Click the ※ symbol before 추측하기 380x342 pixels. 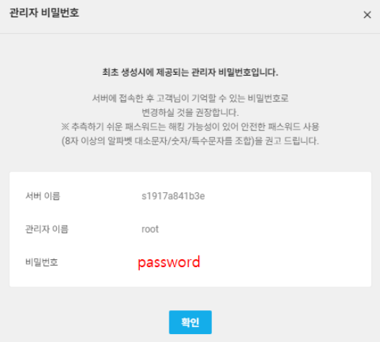(x=65, y=127)
